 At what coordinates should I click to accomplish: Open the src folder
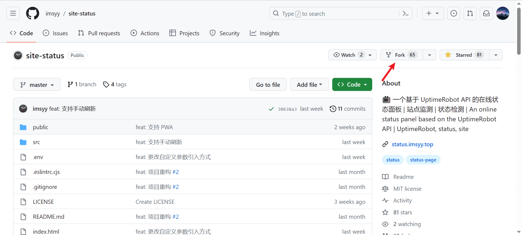pyautogui.click(x=36, y=142)
